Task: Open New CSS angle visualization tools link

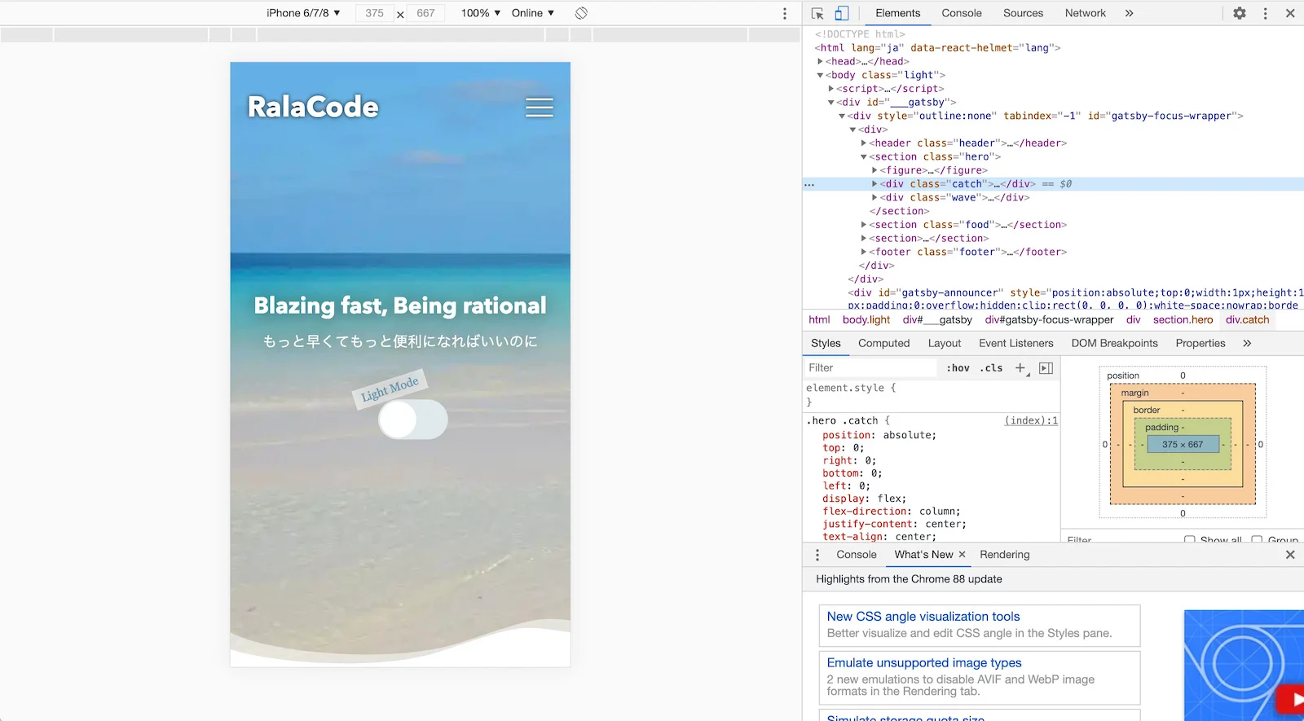Action: tap(923, 617)
